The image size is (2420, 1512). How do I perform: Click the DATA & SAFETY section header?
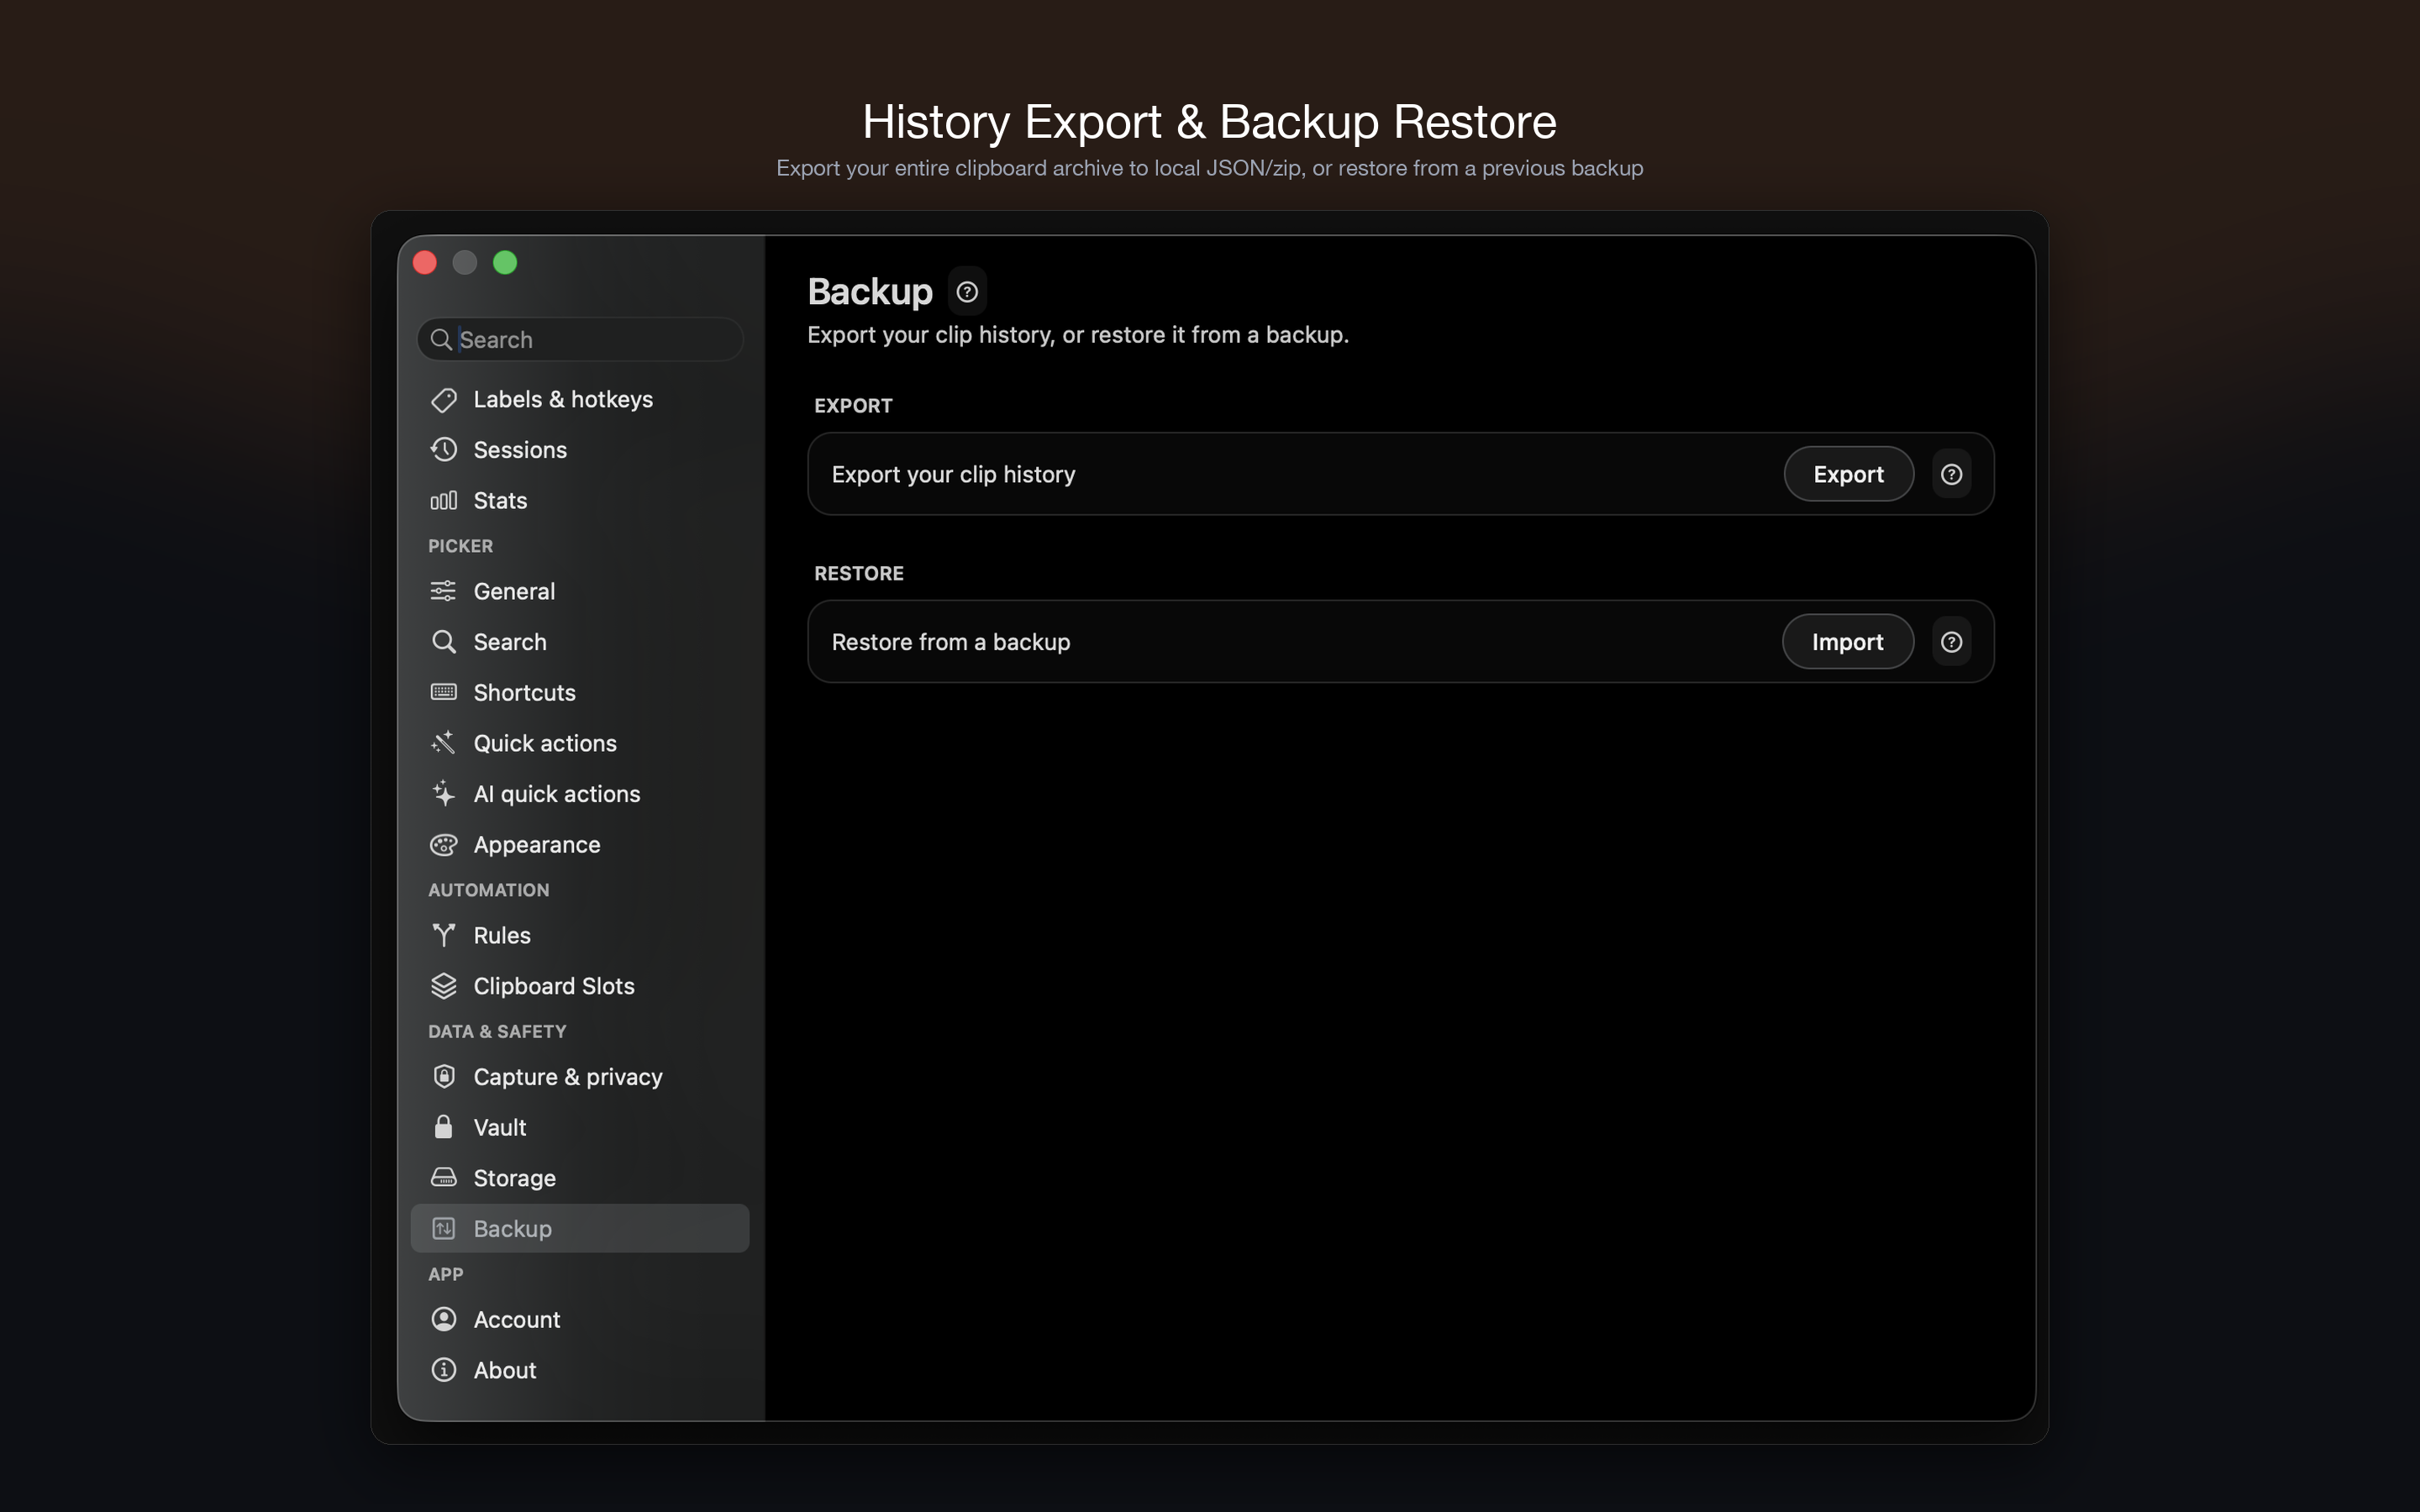tap(497, 1031)
